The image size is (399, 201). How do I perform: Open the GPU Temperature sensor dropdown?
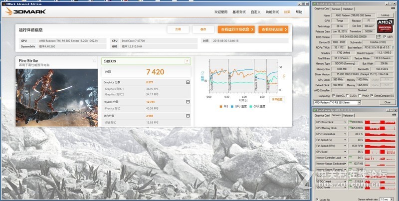(x=345, y=134)
